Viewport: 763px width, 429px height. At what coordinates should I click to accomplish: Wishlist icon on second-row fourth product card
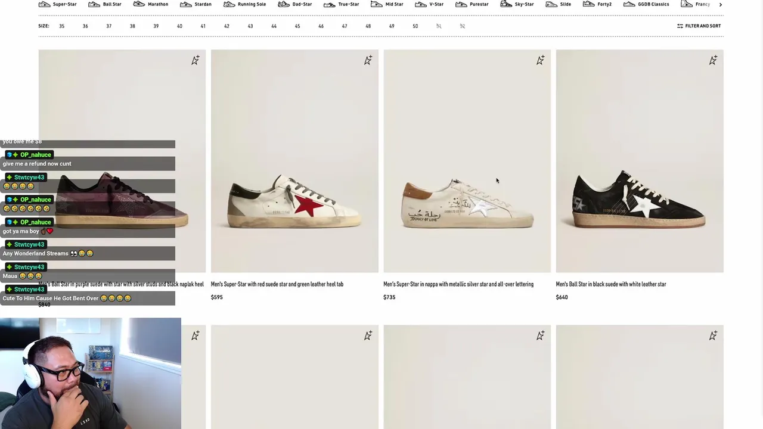click(713, 336)
